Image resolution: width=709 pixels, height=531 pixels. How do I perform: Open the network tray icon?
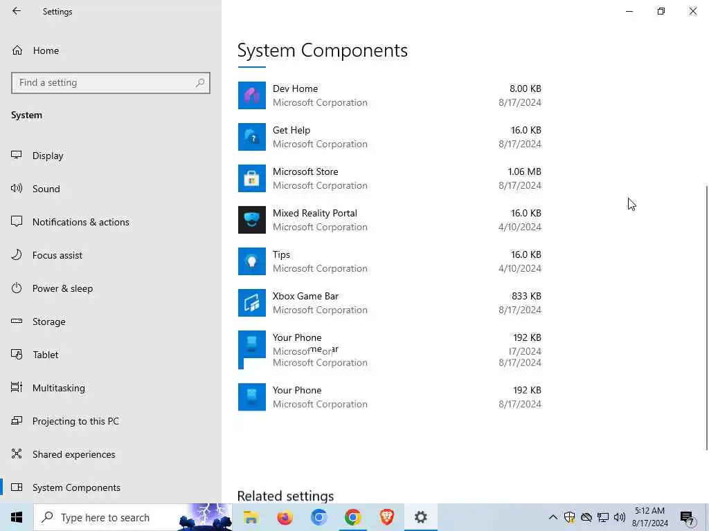click(x=603, y=517)
